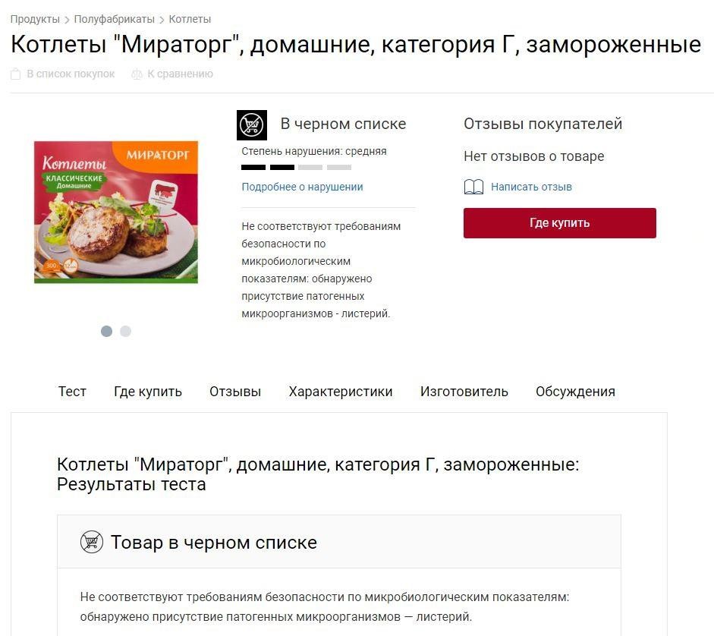Click chevron after 'Полуфабрикаты' breadcrumb
The image size is (714, 636).
162,20
